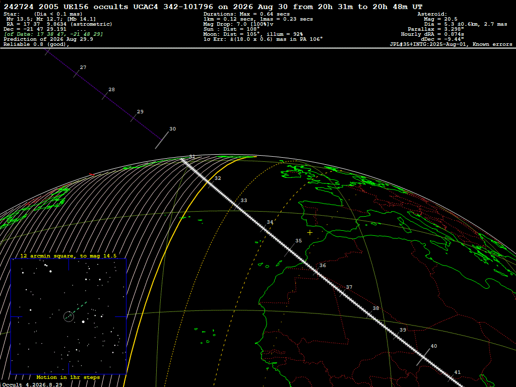
Task: Click the Occult 4.2026.8.29 version label
Action: 32,384
